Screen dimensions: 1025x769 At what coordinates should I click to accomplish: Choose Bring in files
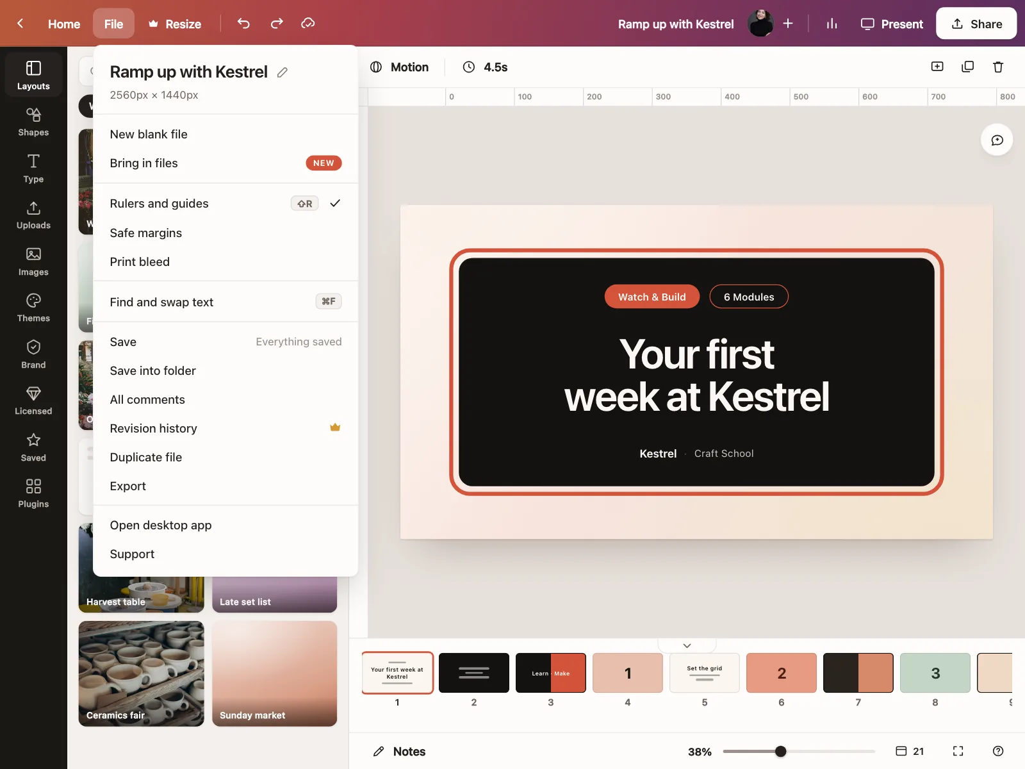[225, 163]
